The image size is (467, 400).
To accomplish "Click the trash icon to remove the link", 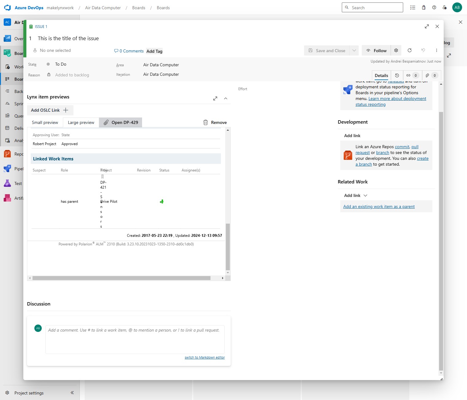I will tap(206, 122).
